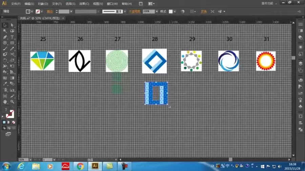This screenshot has height=171, width=305.
Task: Close the 完稿.ai document tab
Action: 63,18
